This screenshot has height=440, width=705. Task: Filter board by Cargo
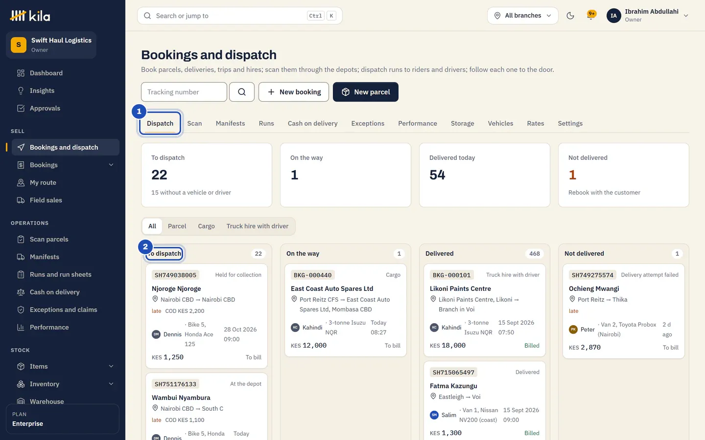[x=206, y=226]
